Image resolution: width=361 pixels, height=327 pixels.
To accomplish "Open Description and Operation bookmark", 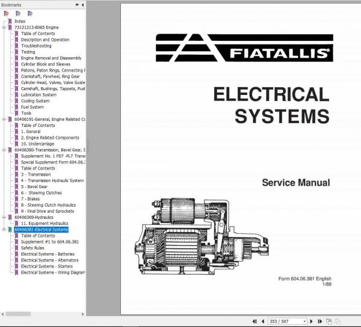I will 45,40.
